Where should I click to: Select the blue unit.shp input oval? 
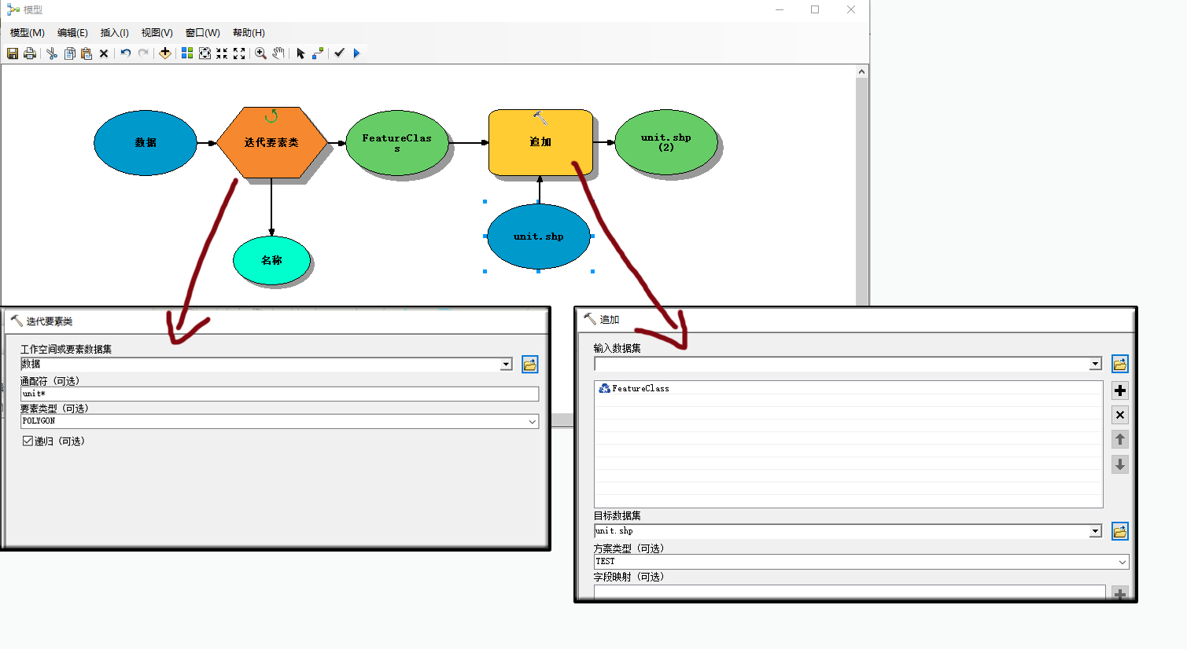click(x=539, y=236)
